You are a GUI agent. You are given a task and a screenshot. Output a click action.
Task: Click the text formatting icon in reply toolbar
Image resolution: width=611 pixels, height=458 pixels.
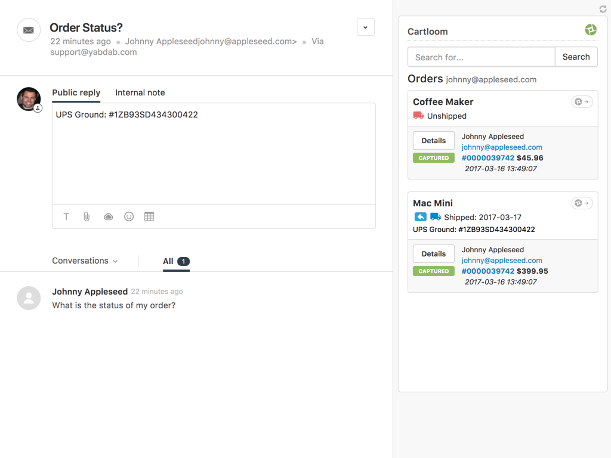coord(66,216)
